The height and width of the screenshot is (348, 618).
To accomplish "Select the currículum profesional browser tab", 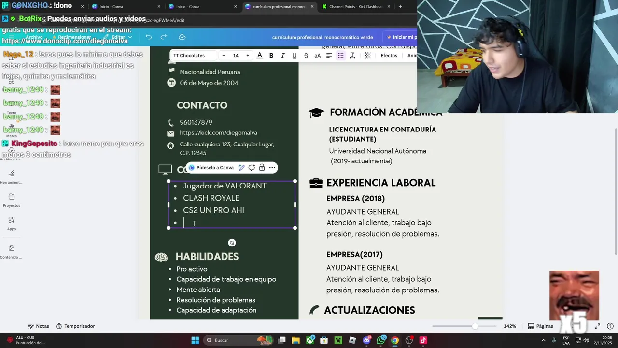I will pos(279,7).
